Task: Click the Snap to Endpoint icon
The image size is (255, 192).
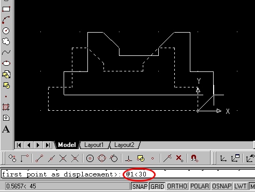Action: [39, 158]
